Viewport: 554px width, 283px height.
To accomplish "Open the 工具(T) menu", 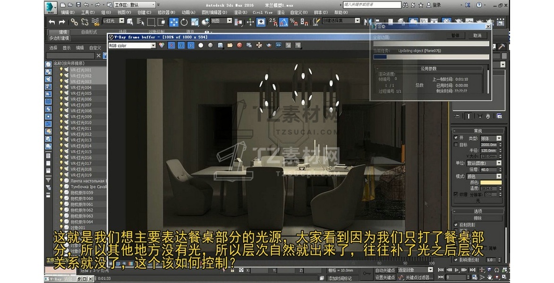I will point(88,12).
